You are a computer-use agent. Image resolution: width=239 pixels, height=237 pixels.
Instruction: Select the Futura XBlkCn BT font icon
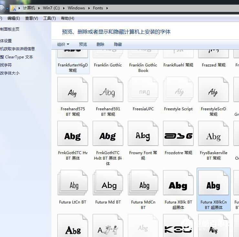[x=213, y=183]
